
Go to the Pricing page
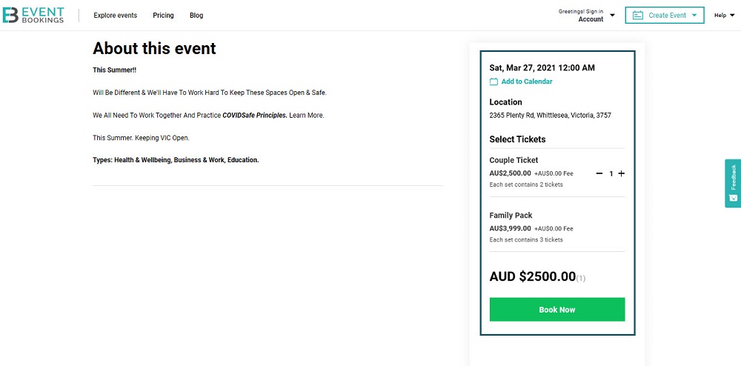tap(163, 15)
